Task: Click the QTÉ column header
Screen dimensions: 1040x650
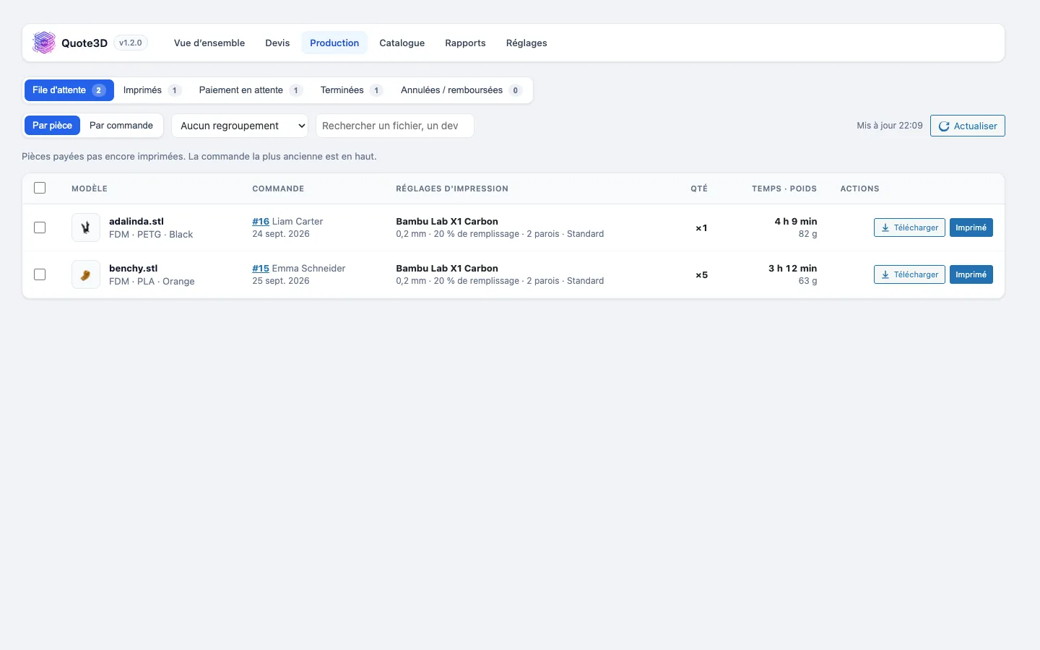Action: pyautogui.click(x=699, y=188)
